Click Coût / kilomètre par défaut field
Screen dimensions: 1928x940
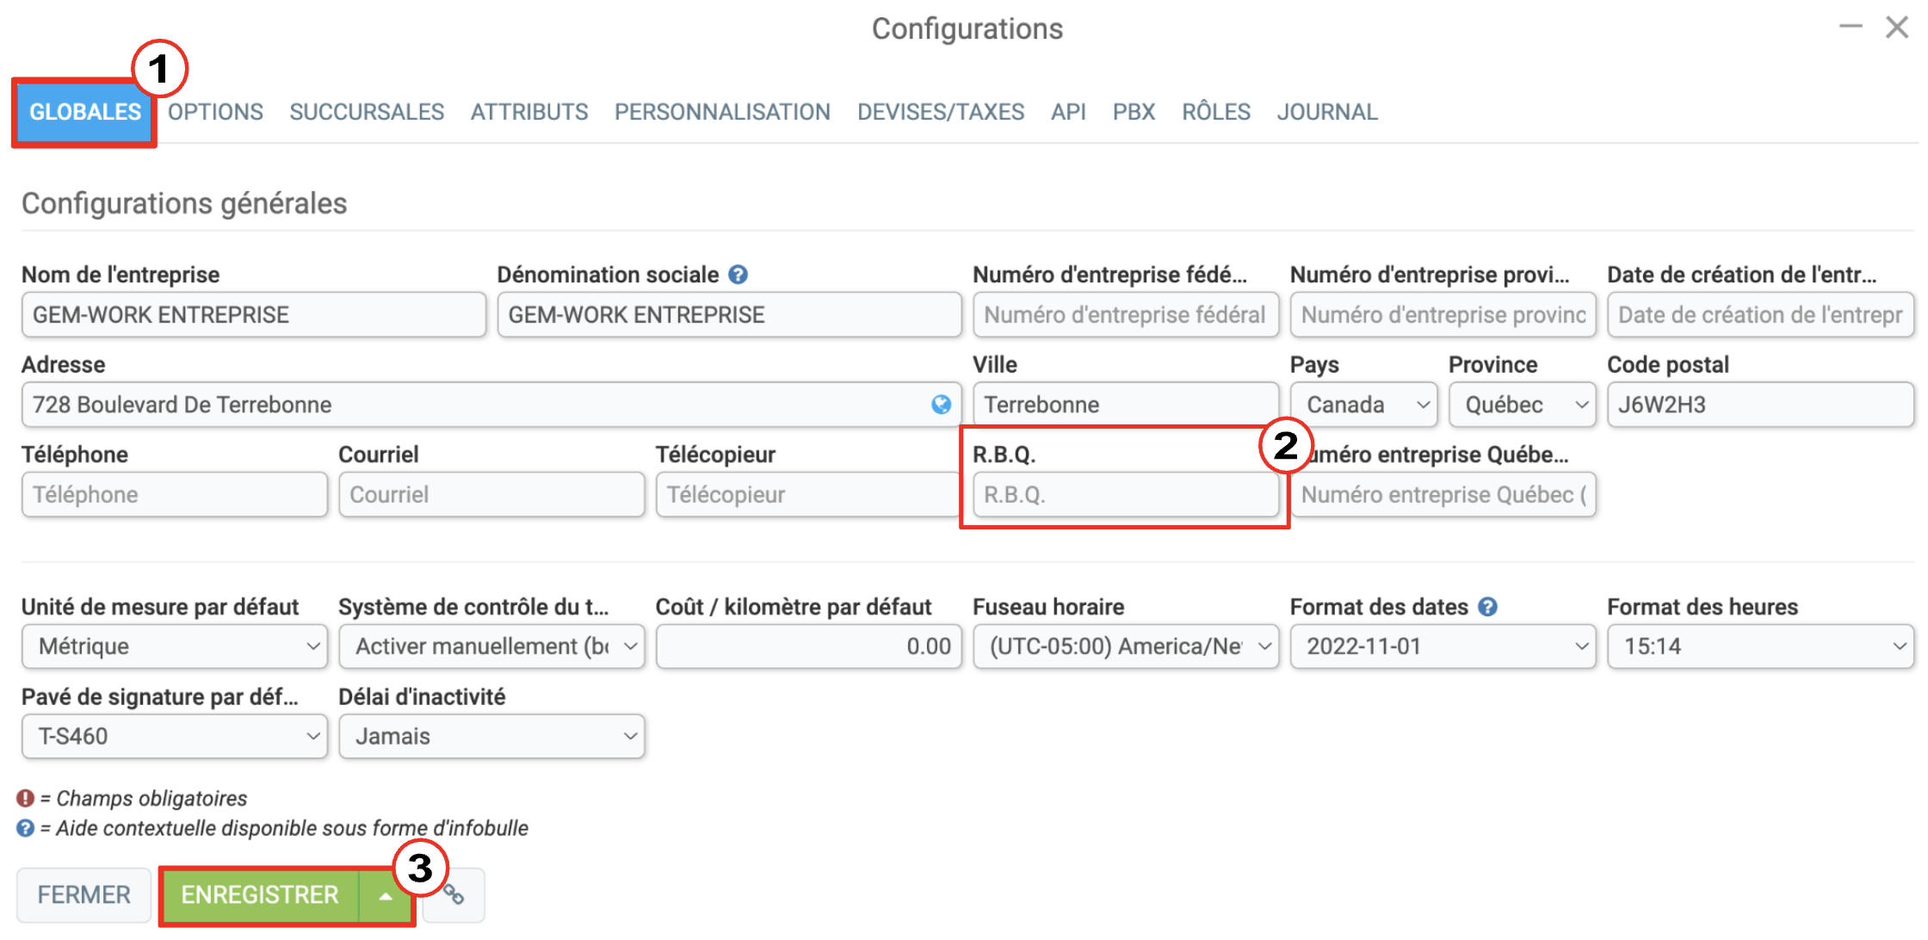pyautogui.click(x=808, y=646)
